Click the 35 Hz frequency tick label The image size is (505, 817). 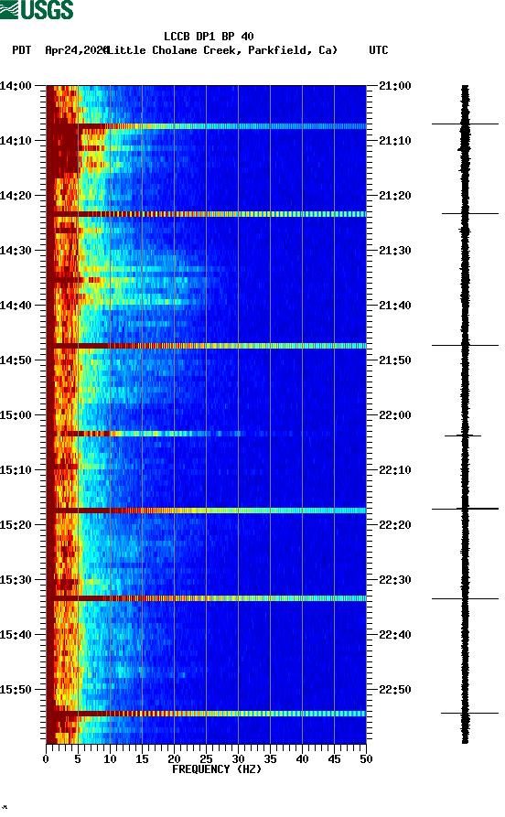pyautogui.click(x=270, y=759)
